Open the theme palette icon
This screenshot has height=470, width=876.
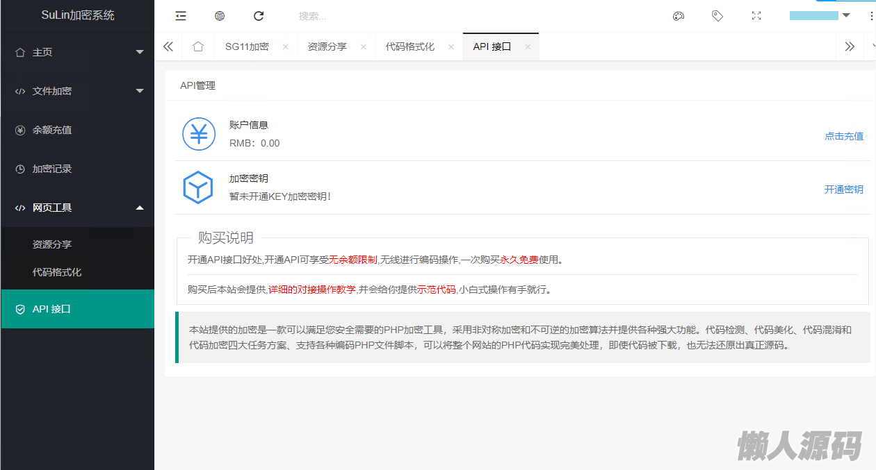point(679,16)
